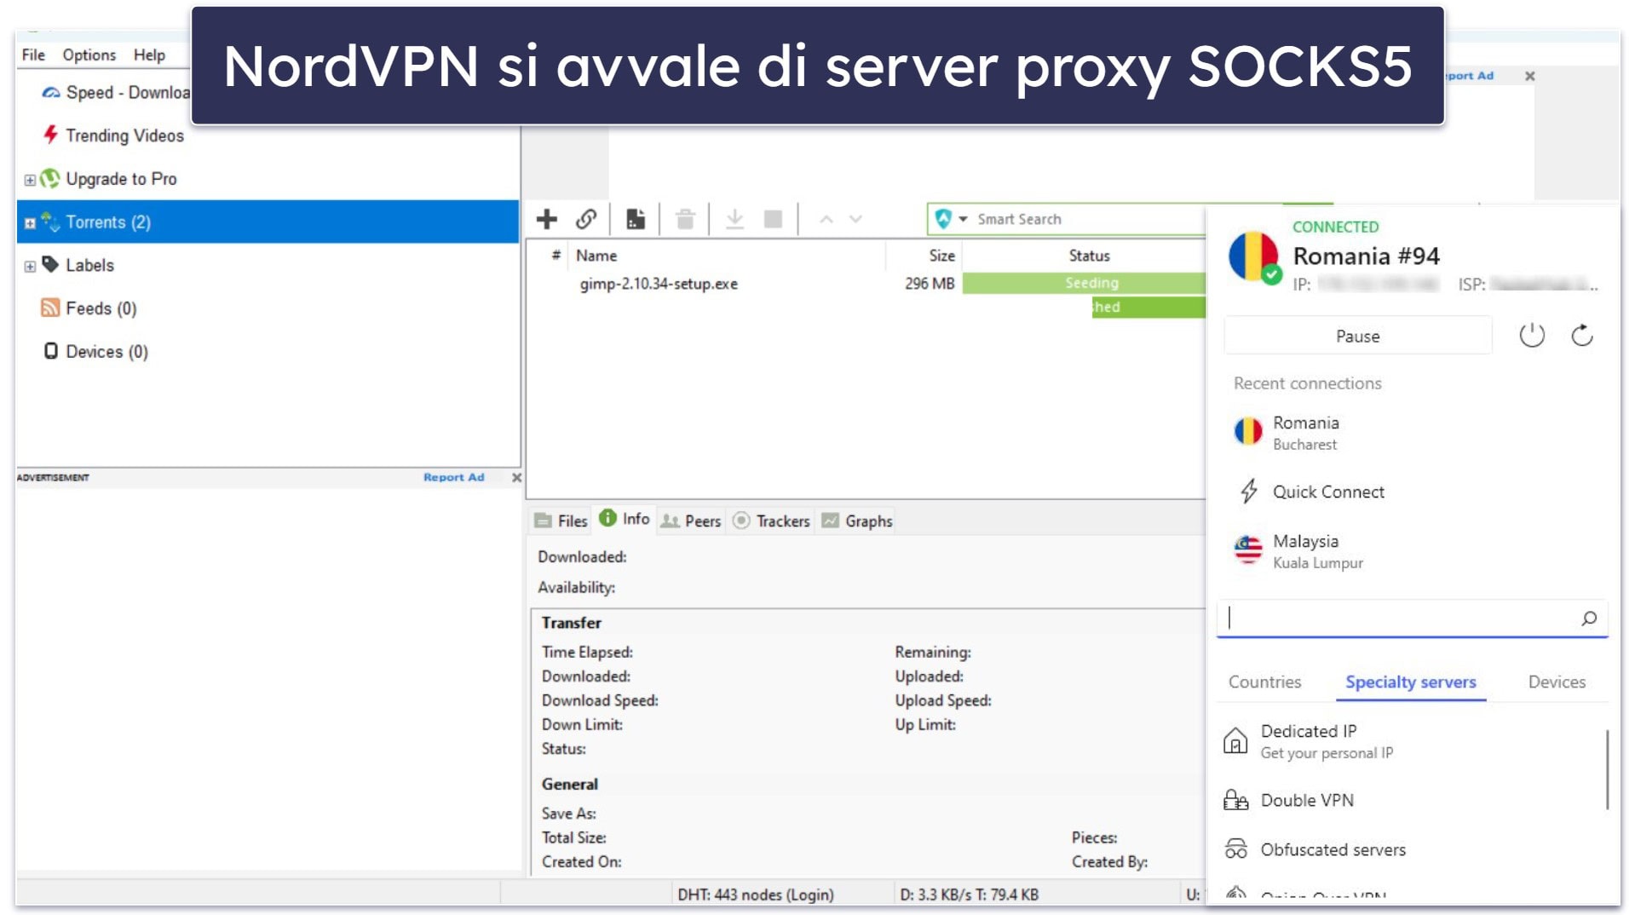Click the Start Torrent download icon
1635x915 pixels.
[x=734, y=219]
